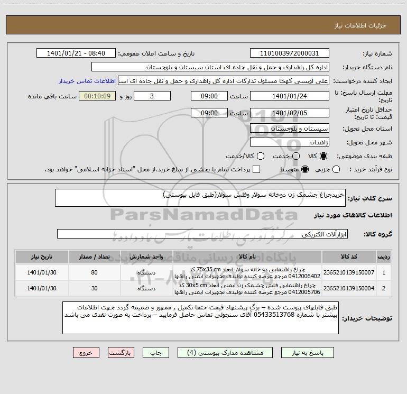Click the 75x35 cm solar light item name
This screenshot has height=394, width=407.
[x=247, y=273]
